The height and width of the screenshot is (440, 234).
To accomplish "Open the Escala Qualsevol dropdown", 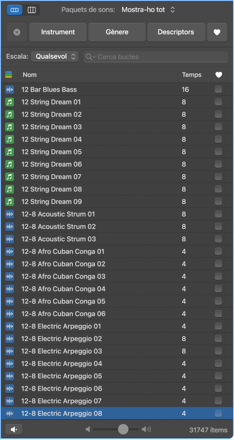I will 55,57.
